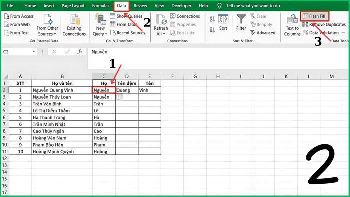Switch to the Insert tab

49,6
